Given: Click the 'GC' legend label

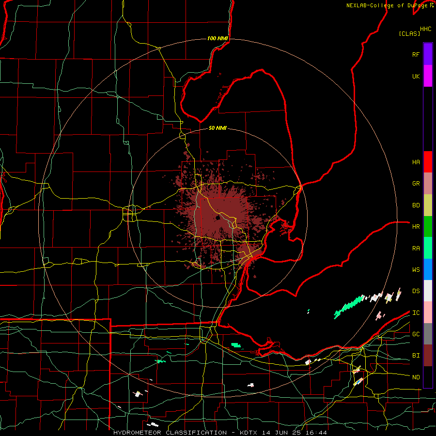Looking at the screenshot, I should [x=416, y=334].
